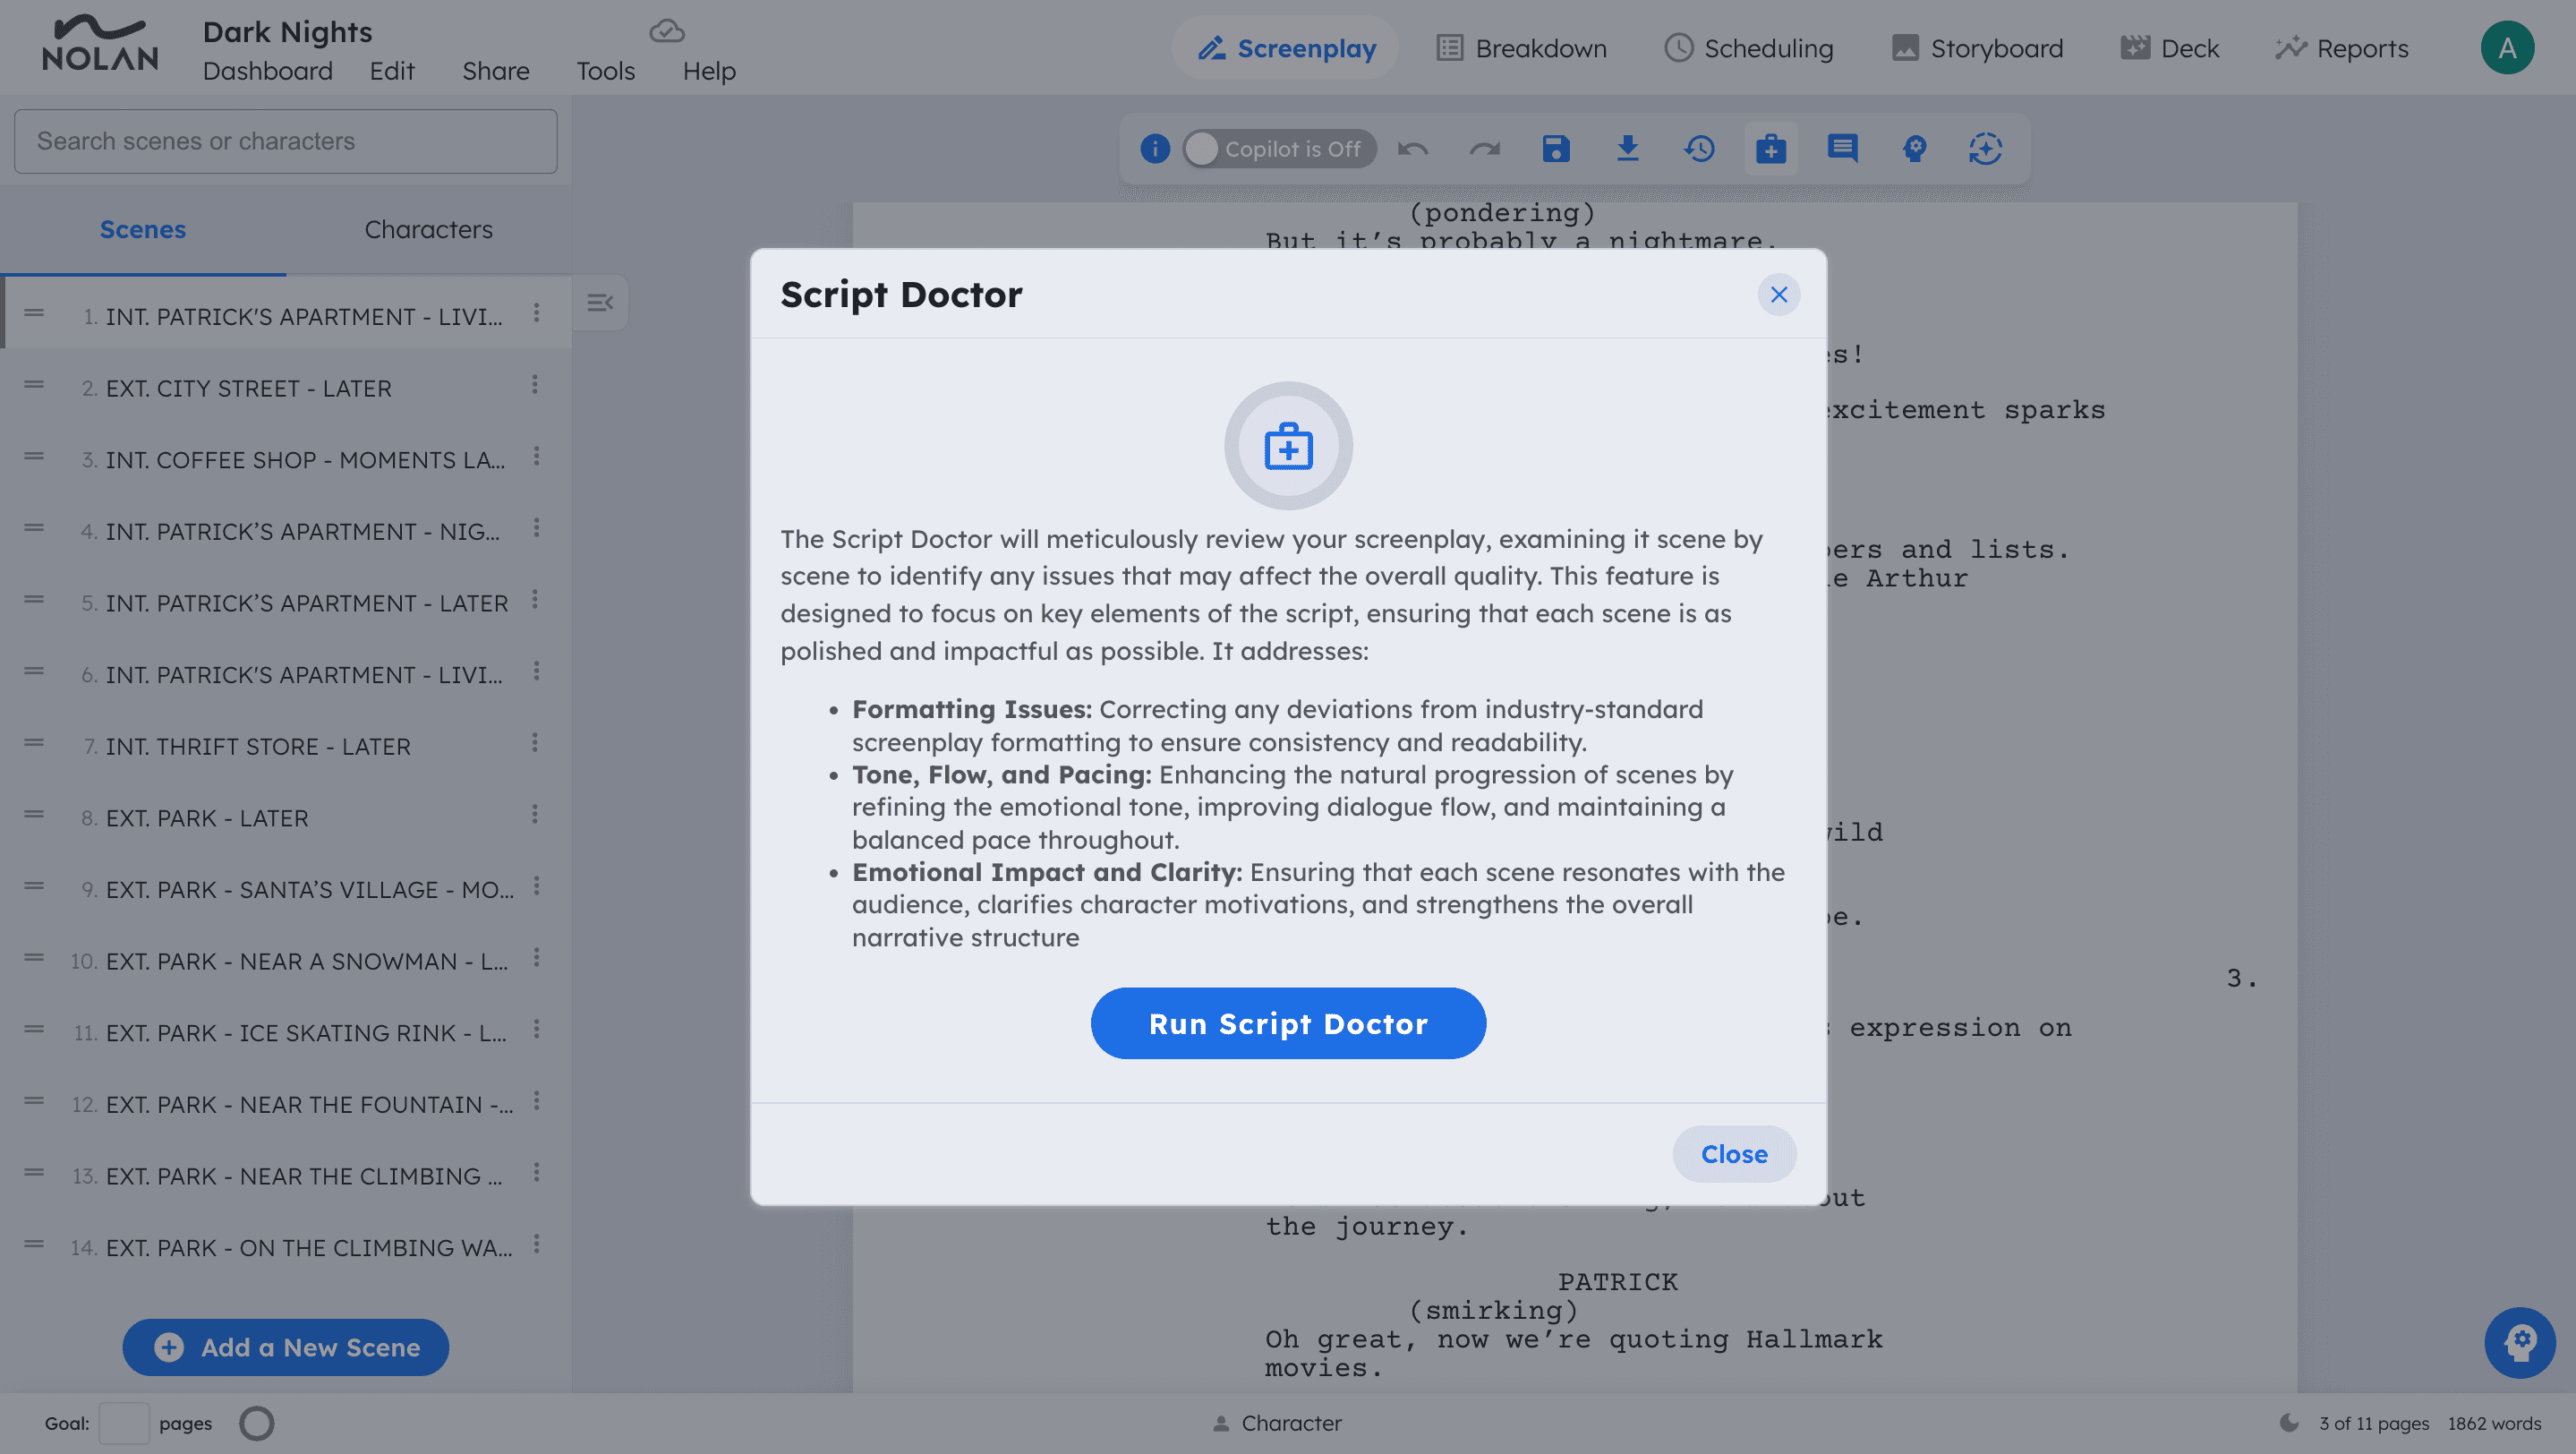Undo the last edit
This screenshot has height=1454, width=2576.
pyautogui.click(x=1412, y=148)
